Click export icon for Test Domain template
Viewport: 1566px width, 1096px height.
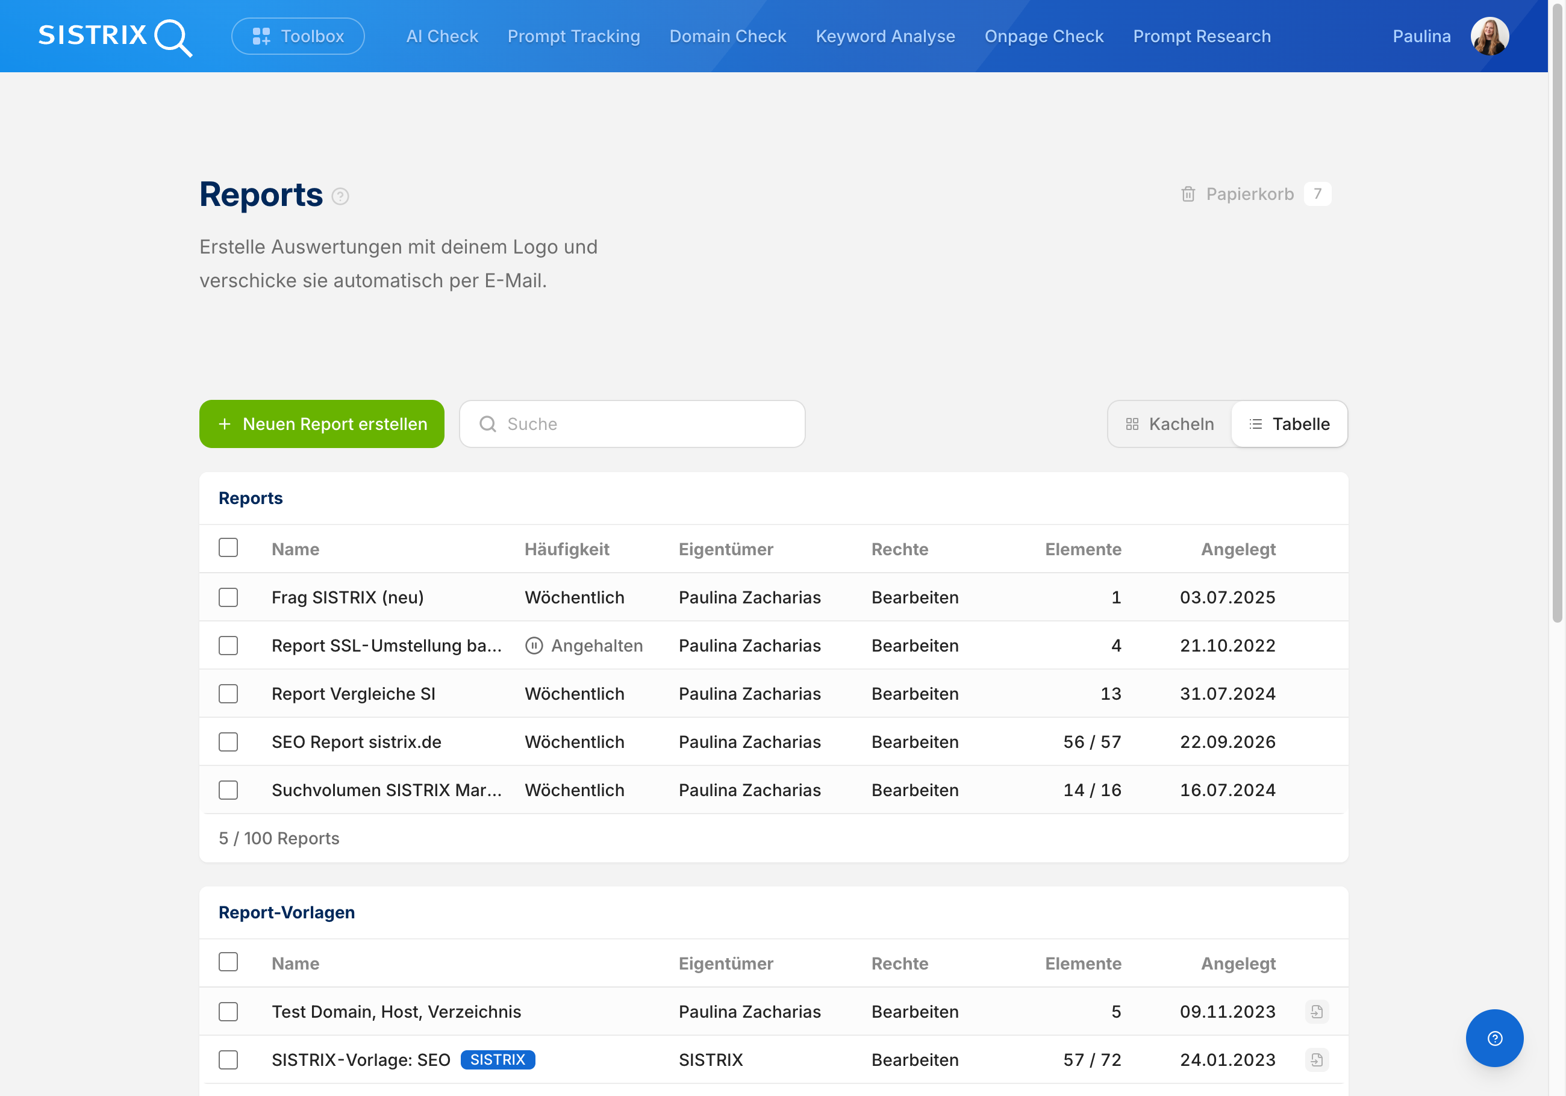point(1317,1012)
